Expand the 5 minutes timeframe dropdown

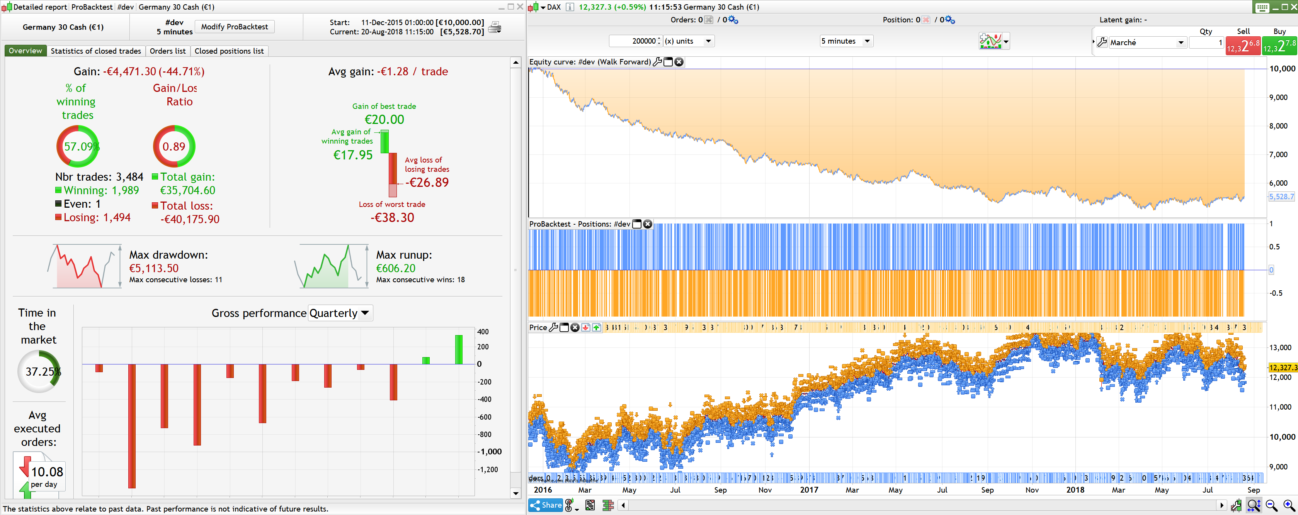(867, 41)
